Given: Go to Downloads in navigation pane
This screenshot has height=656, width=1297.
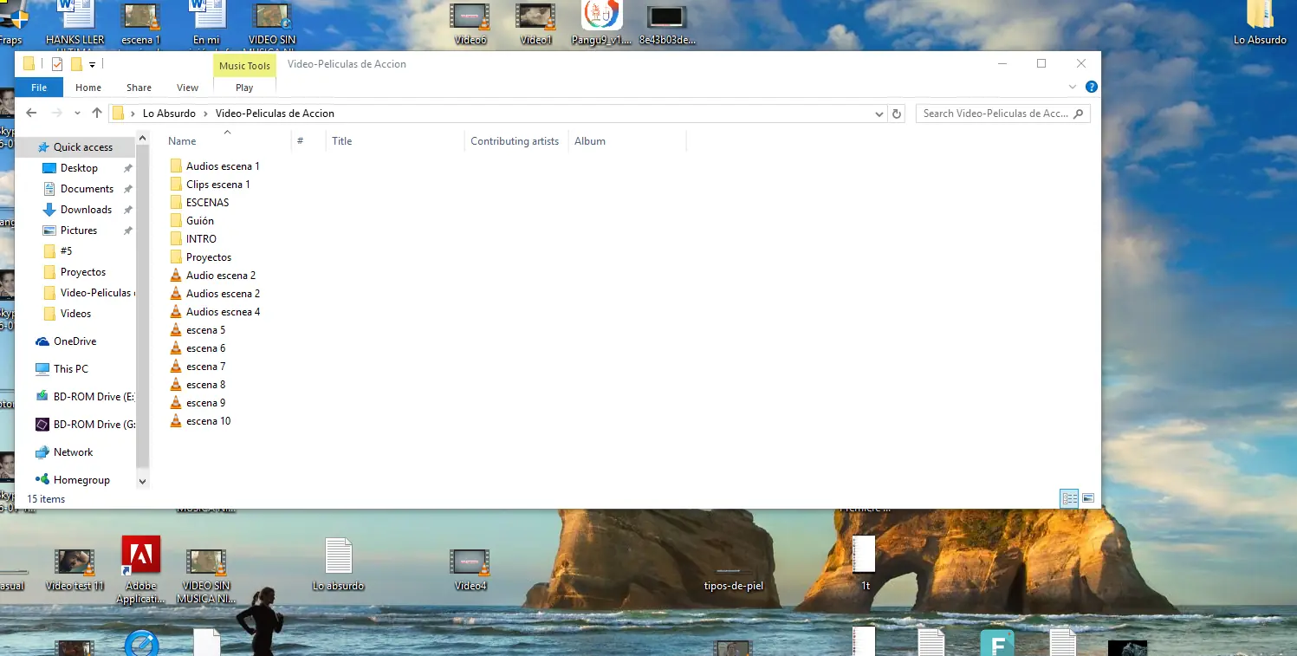Looking at the screenshot, I should tap(86, 209).
